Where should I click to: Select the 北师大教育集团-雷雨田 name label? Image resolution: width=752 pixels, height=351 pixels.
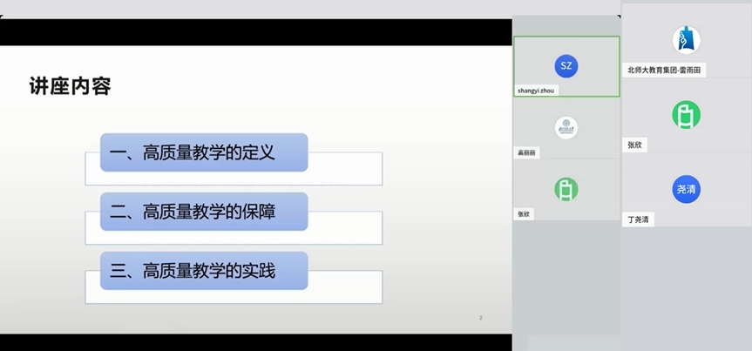[666, 71]
